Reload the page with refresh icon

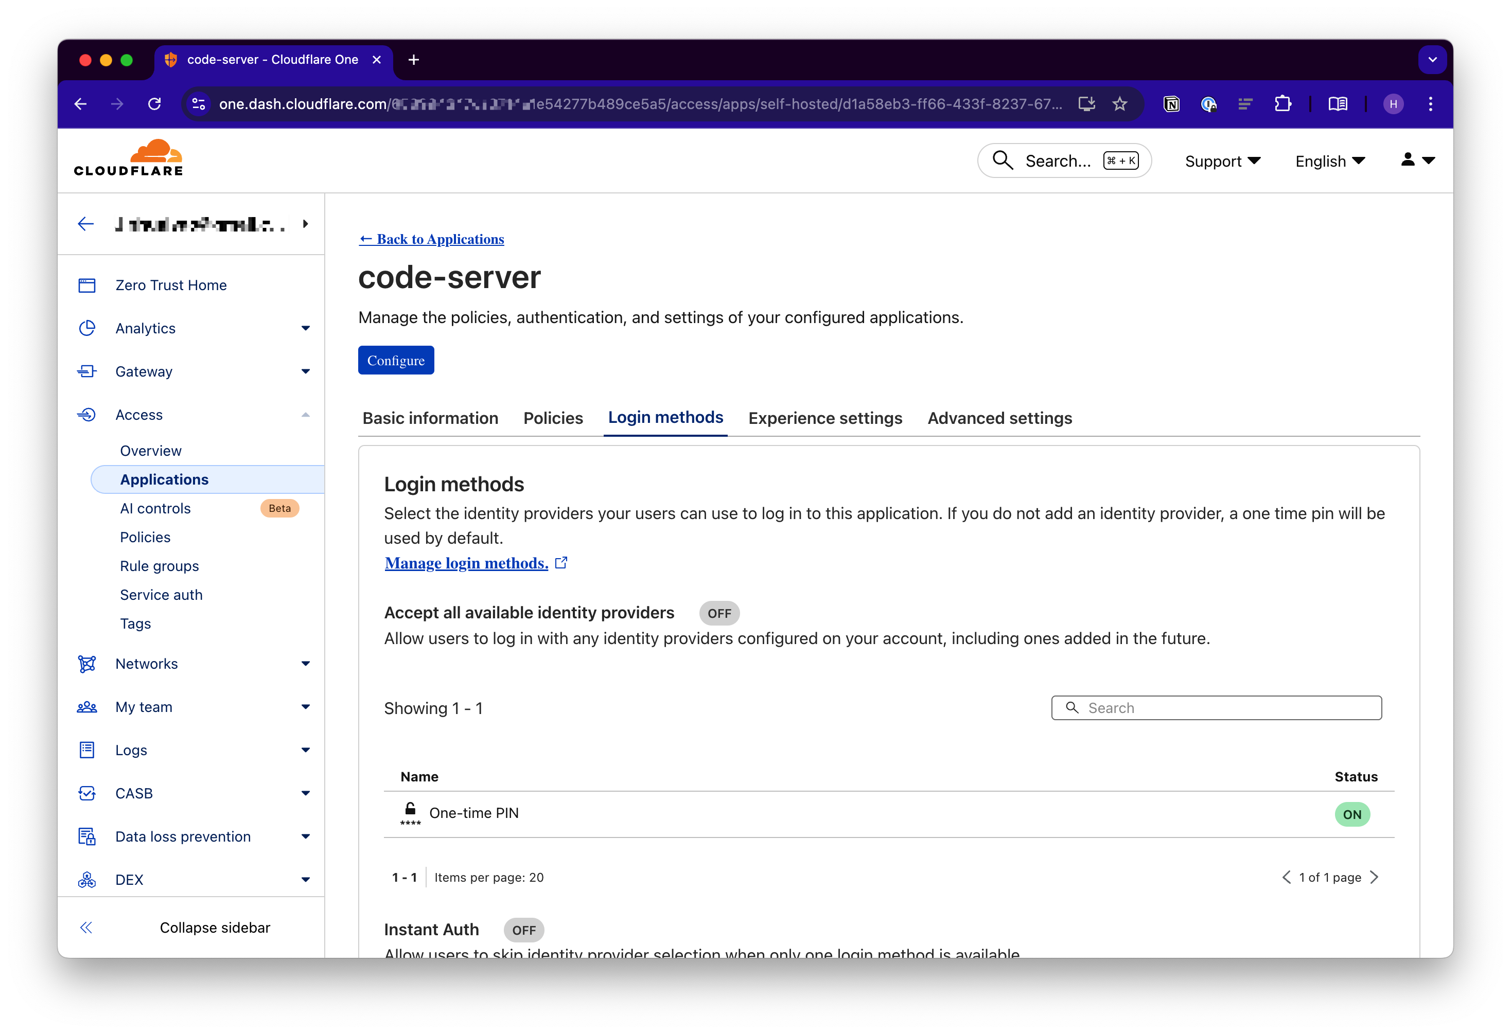pyautogui.click(x=154, y=104)
